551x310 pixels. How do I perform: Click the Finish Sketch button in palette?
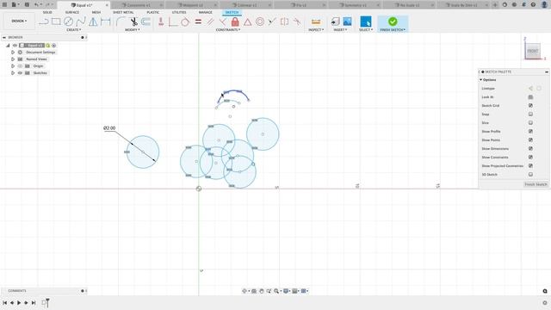[536, 184]
